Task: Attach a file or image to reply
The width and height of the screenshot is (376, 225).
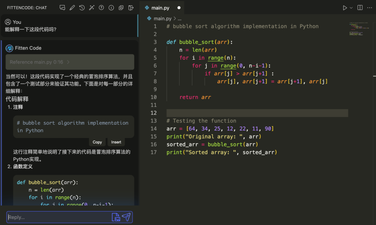Action: click(116, 217)
